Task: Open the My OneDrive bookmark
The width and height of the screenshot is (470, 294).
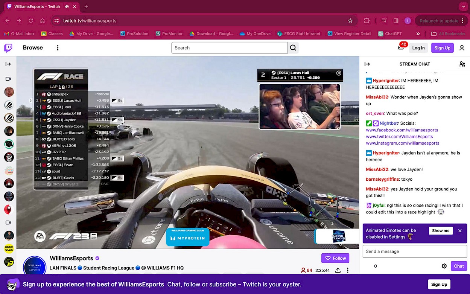Action: pyautogui.click(x=255, y=34)
